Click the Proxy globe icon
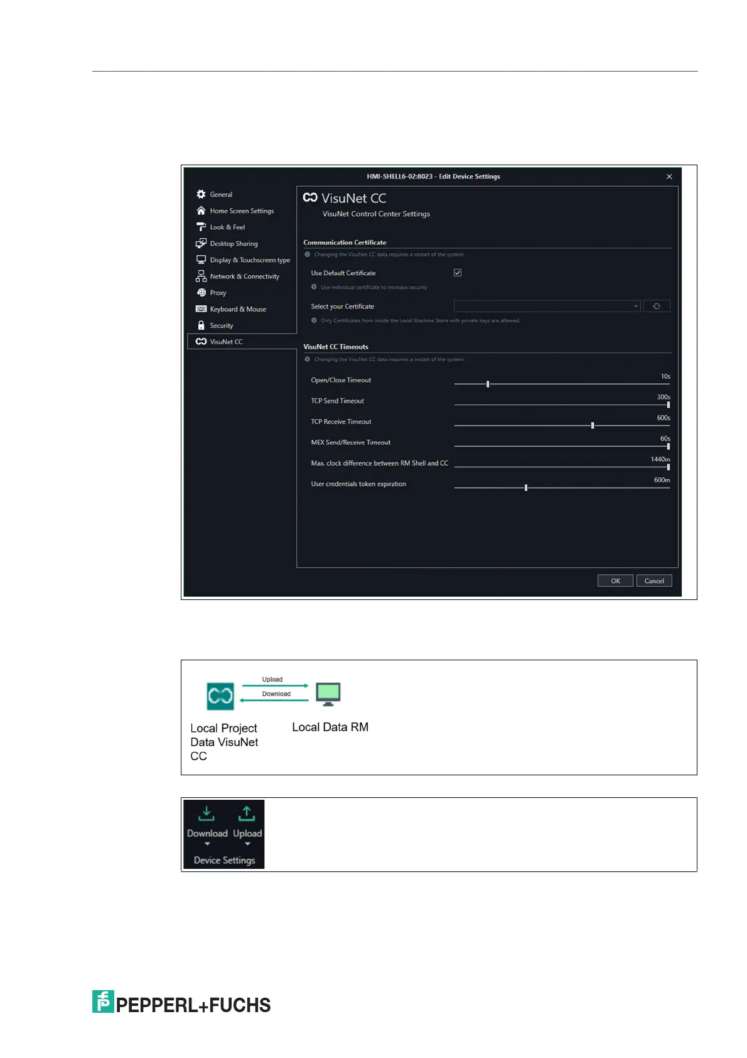The width and height of the screenshot is (747, 1058). [201, 292]
